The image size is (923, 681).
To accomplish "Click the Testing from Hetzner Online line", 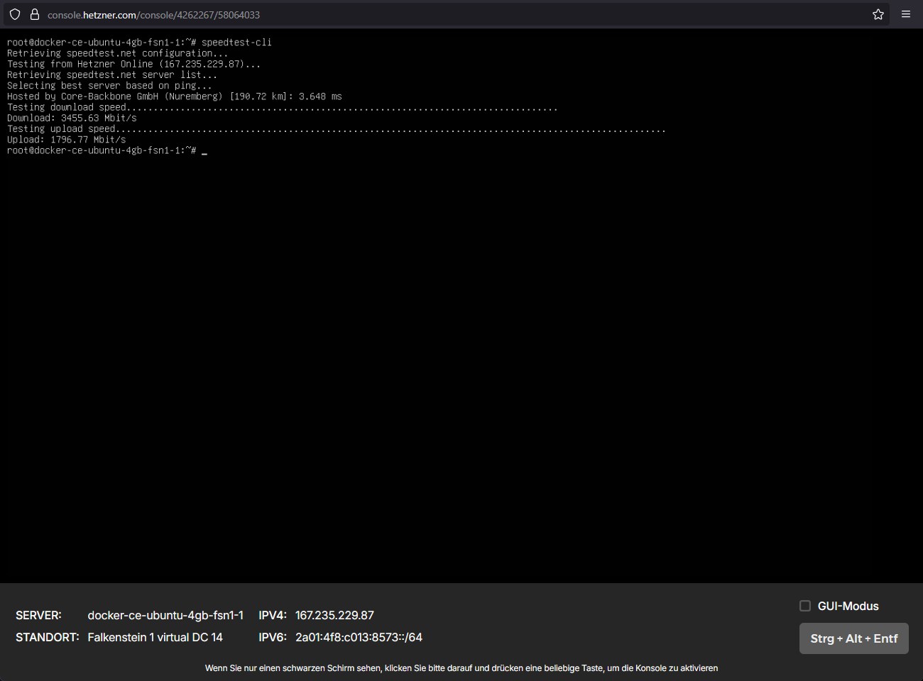I will tap(133, 64).
